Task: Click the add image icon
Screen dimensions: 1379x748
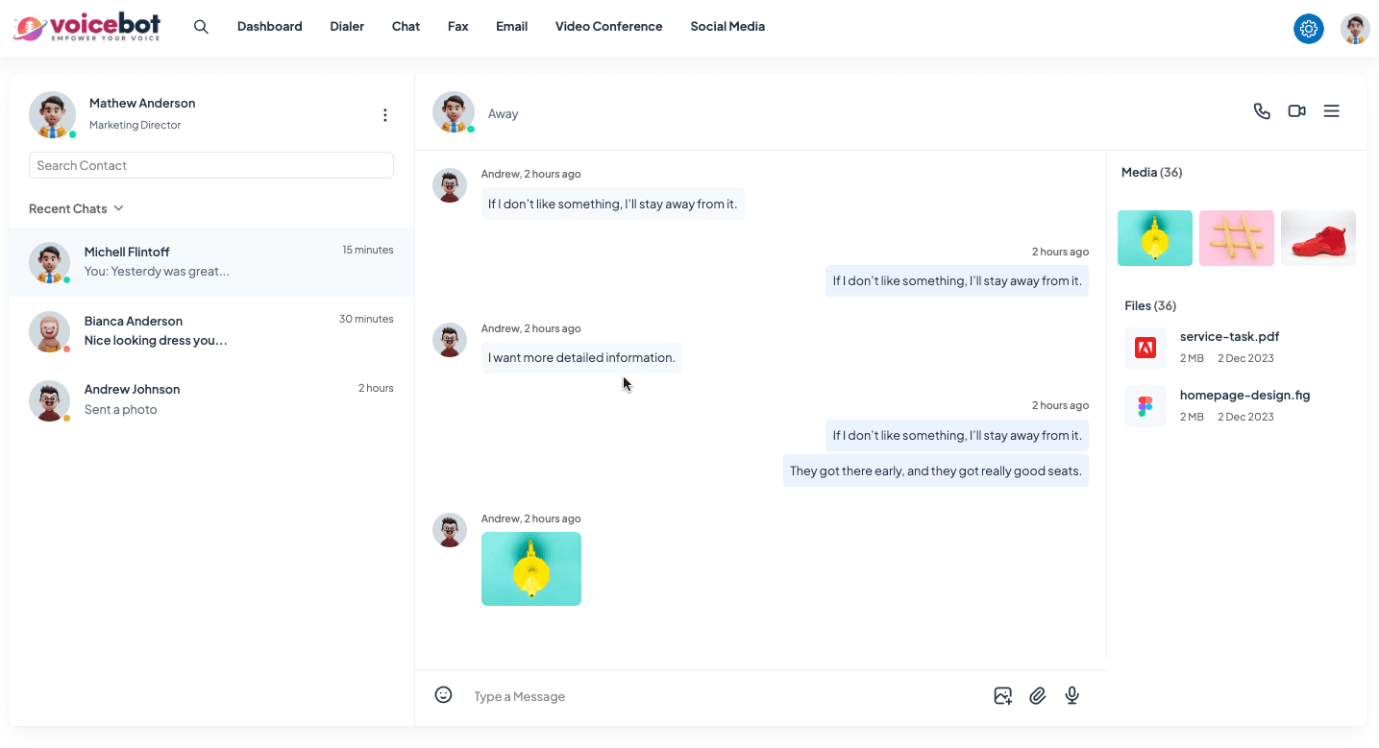Action: [x=1002, y=696]
